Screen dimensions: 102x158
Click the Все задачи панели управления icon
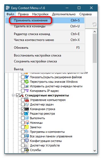[27, 136]
